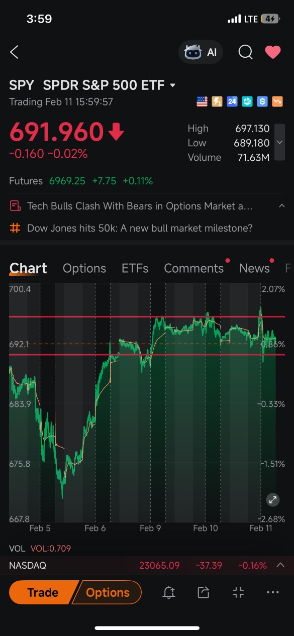Tap the orange Trade button
294x636 pixels.
pos(43,592)
